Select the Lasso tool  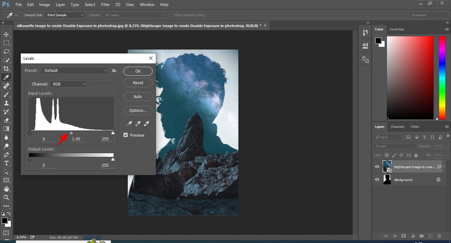[x=6, y=51]
